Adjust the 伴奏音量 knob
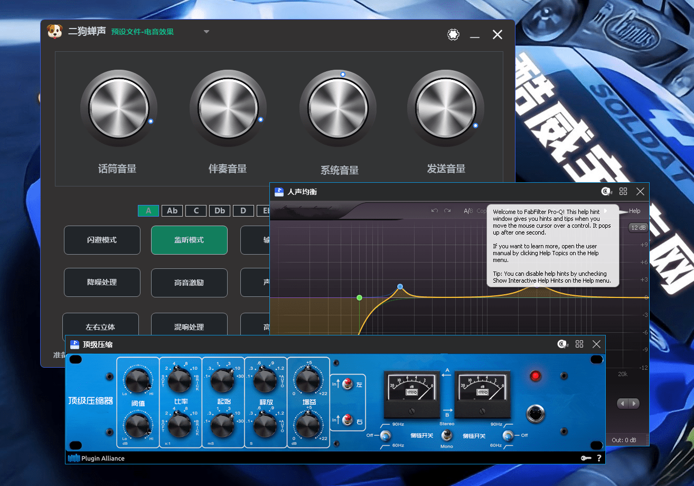The image size is (694, 486). pyautogui.click(x=228, y=109)
